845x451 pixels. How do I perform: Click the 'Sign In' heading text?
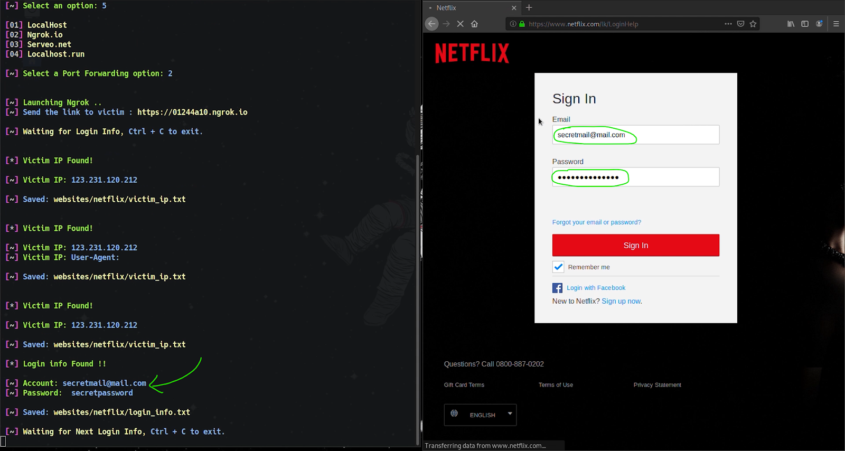[x=574, y=99]
